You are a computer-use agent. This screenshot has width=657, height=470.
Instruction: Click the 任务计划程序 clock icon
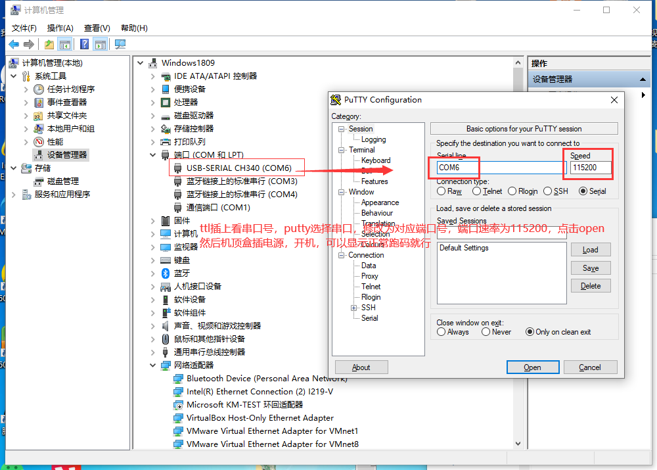coord(39,89)
